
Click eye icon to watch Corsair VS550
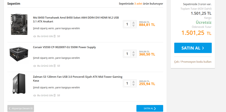tap(35, 66)
